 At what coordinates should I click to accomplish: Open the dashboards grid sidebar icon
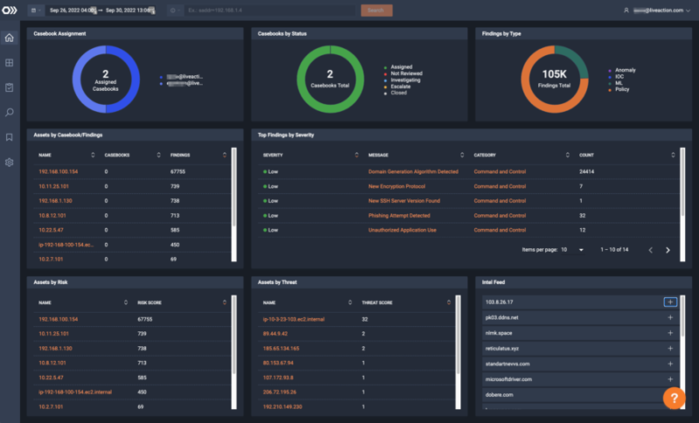pos(10,63)
